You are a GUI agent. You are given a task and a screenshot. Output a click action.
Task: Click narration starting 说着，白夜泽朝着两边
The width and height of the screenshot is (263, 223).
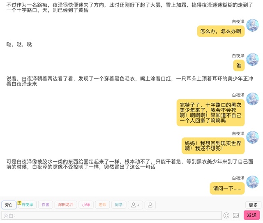coord(130,81)
